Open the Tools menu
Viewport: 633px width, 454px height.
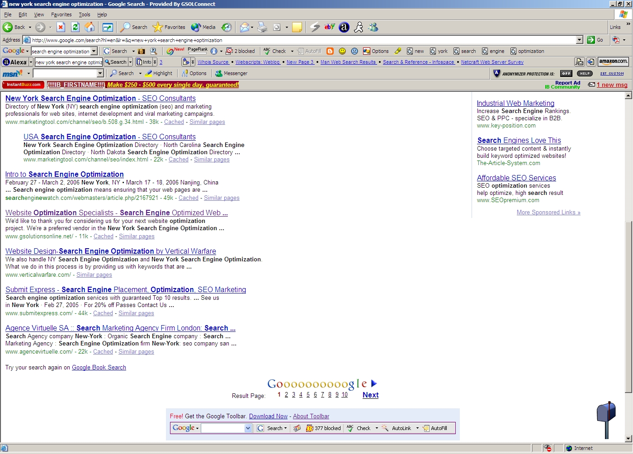coord(85,14)
